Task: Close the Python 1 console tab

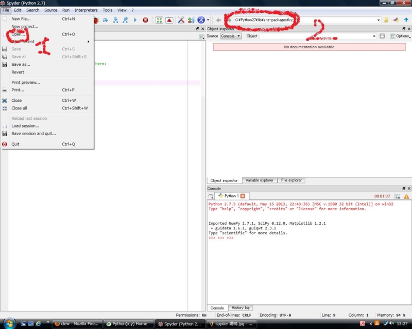Action: (244, 196)
